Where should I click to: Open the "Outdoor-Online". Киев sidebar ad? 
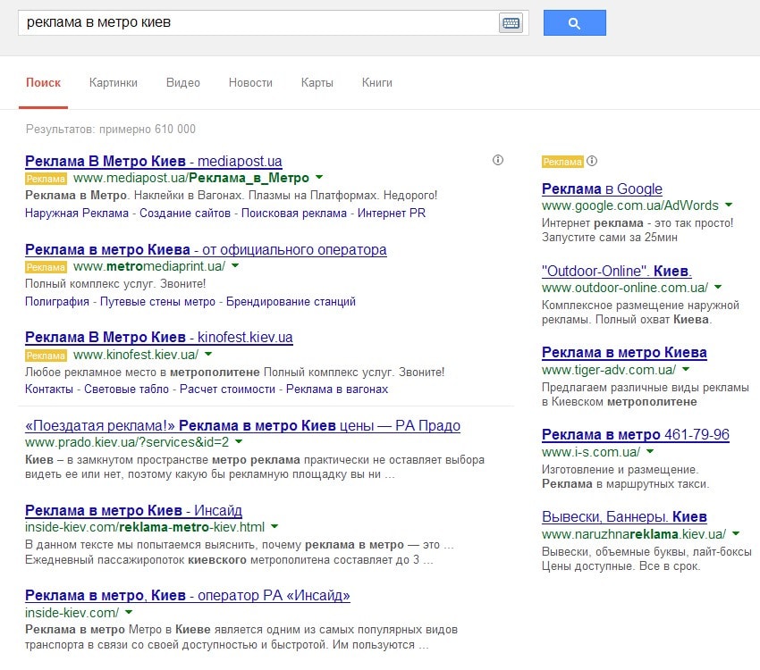[x=617, y=271]
